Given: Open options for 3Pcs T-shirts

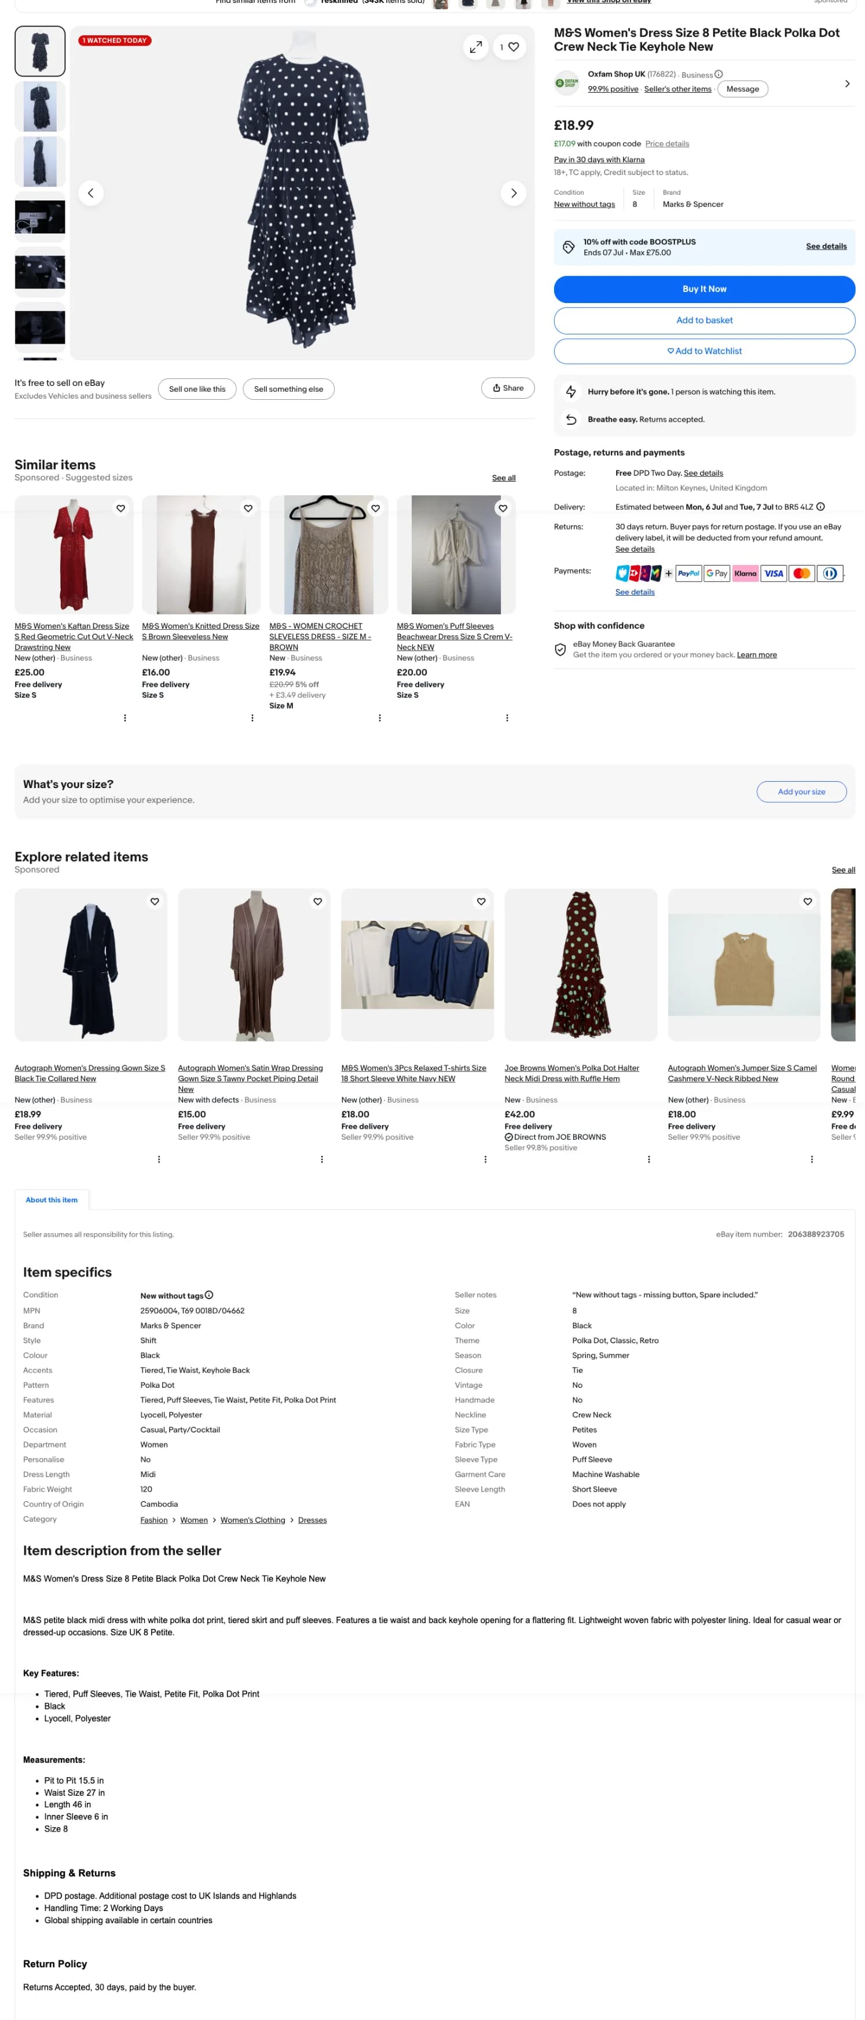Looking at the screenshot, I should click(x=485, y=1159).
